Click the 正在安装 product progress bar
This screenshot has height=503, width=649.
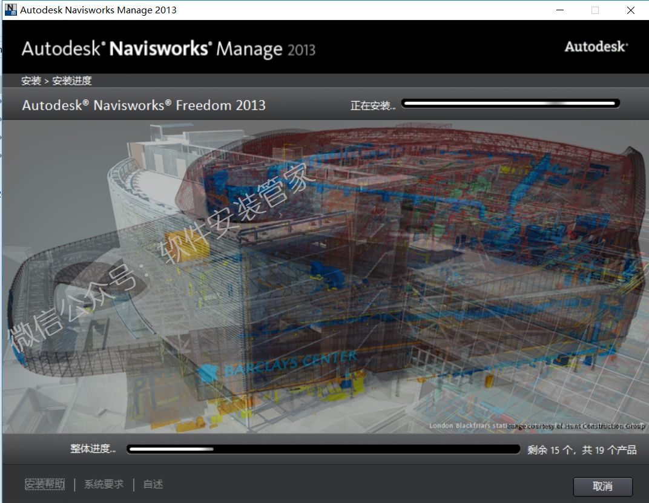510,104
